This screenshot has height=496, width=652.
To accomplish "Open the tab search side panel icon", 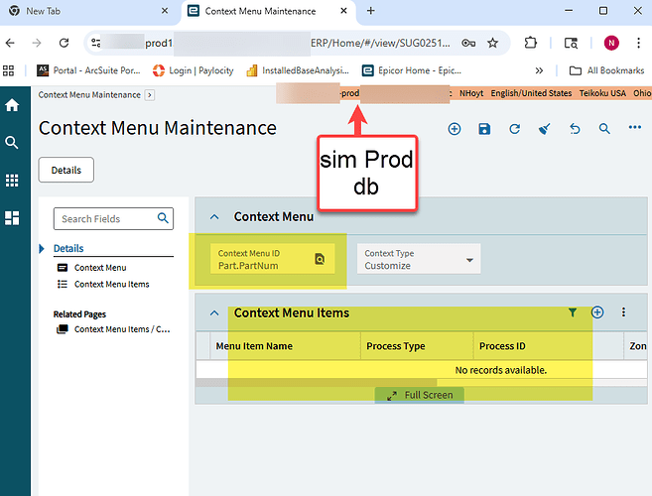I will pos(571,43).
